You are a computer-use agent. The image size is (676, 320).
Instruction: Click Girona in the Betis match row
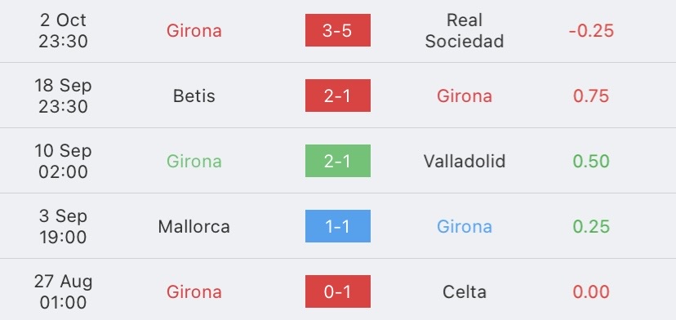pos(465,96)
